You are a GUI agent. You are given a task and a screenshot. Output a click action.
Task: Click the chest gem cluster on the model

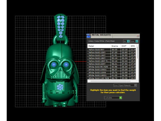60,87
